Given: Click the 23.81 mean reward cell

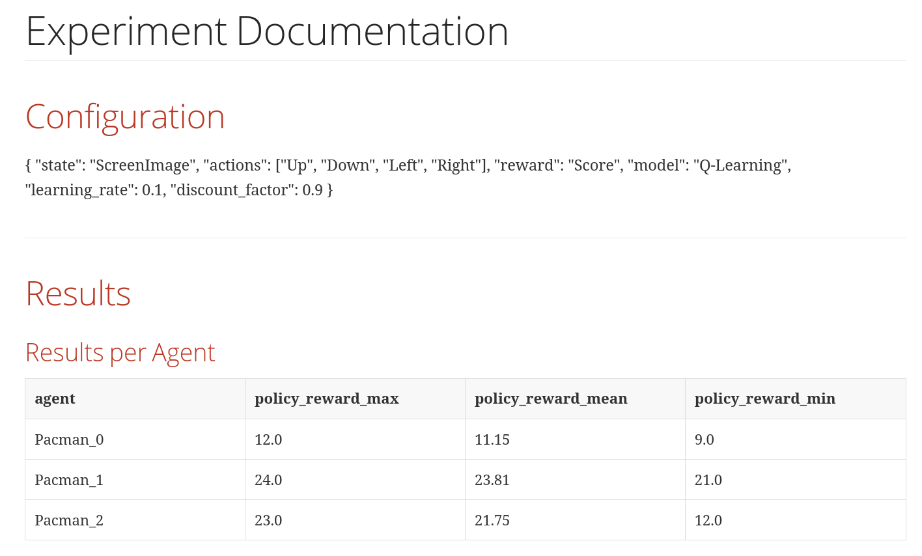Looking at the screenshot, I should pos(492,480).
